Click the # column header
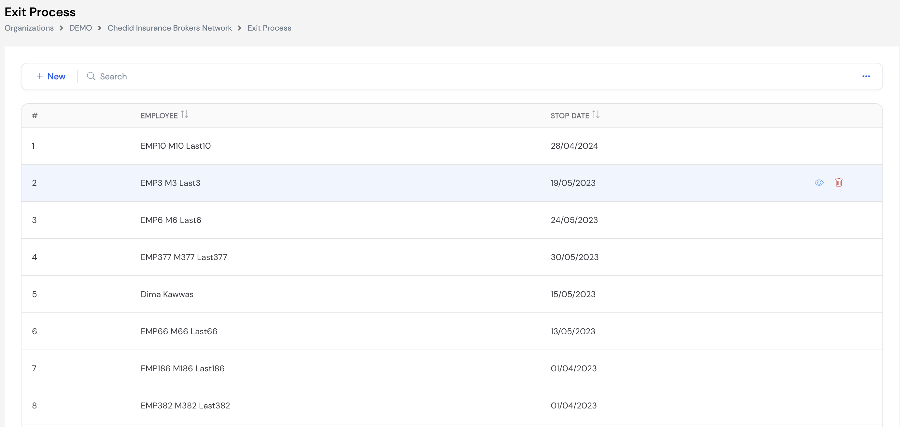Viewport: 900px width, 427px height. click(35, 116)
